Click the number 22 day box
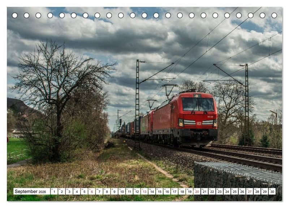The height and width of the screenshot is (208, 289). click(212, 191)
